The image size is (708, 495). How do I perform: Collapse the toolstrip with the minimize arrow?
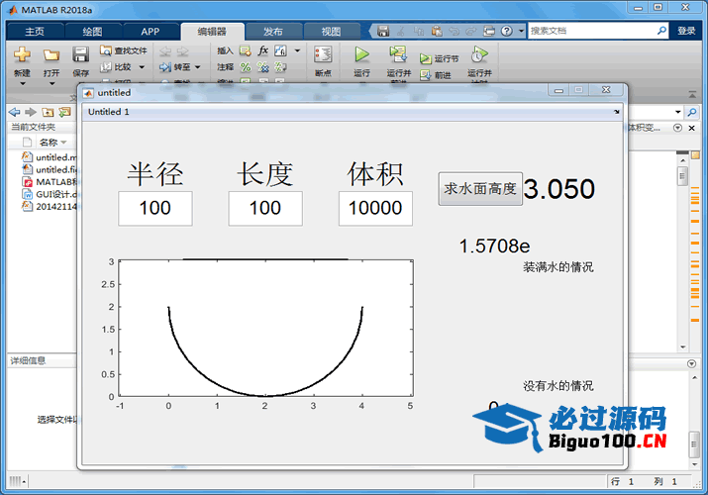click(x=692, y=95)
